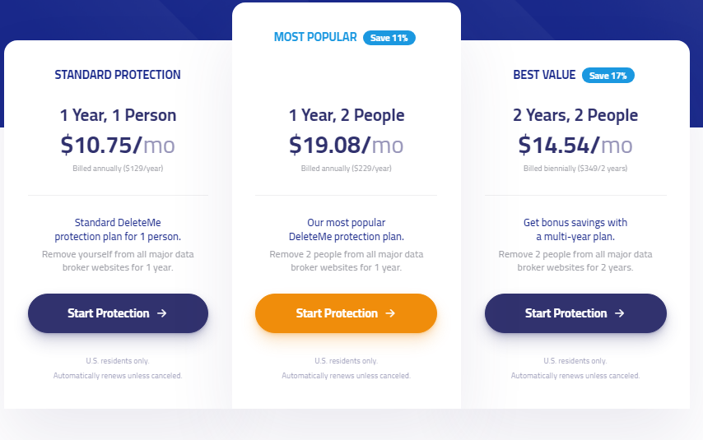Click 'Billed annually ($129/year)' note

click(x=118, y=169)
